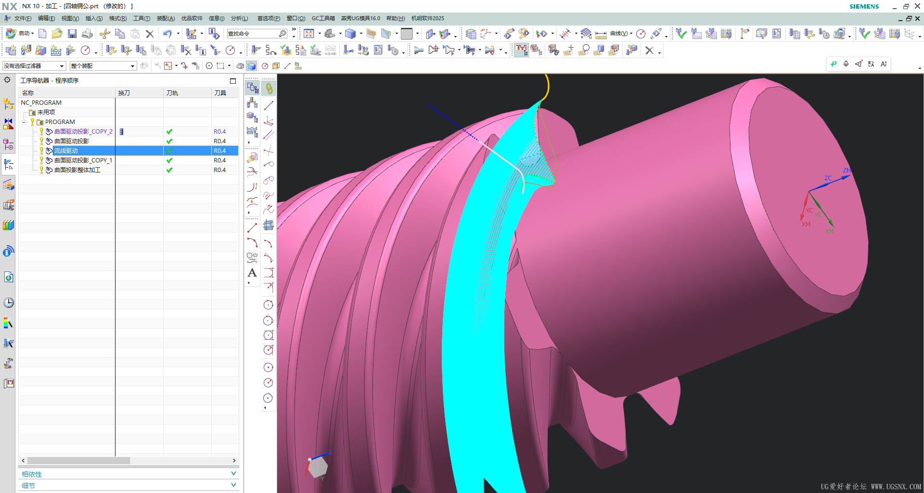Open the 整个装配 scope dropdown
Screen dimensions: 924x493
(x=103, y=66)
